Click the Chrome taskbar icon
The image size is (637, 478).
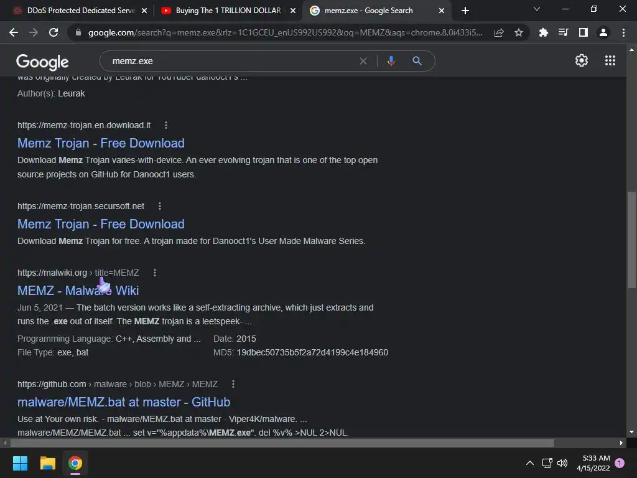click(75, 463)
